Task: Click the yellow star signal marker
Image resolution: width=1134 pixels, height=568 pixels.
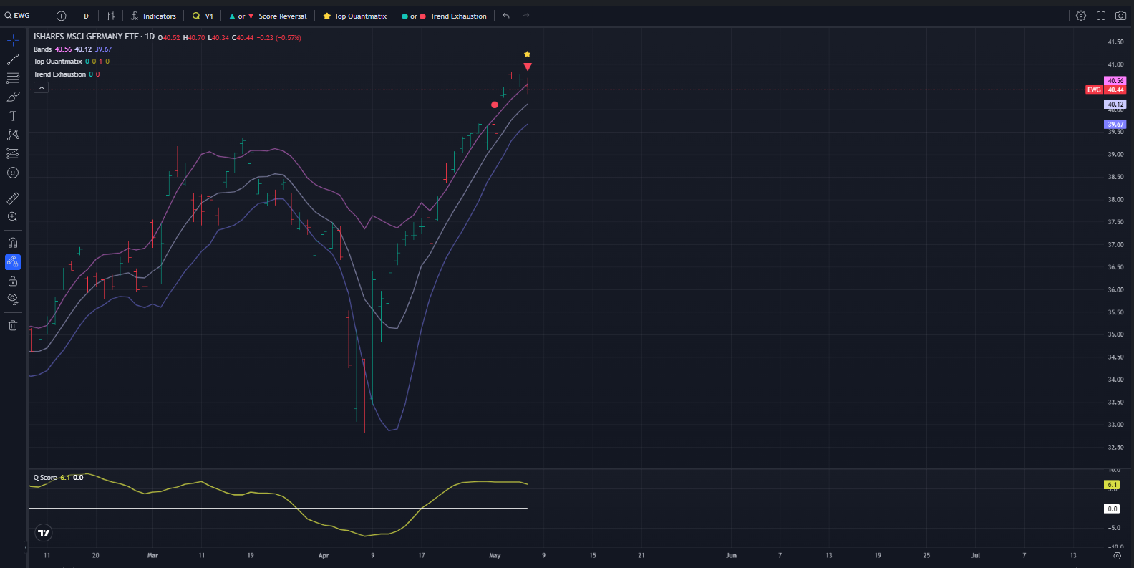Action: click(x=528, y=54)
